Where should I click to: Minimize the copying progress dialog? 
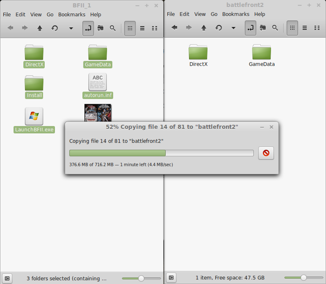click(262, 127)
